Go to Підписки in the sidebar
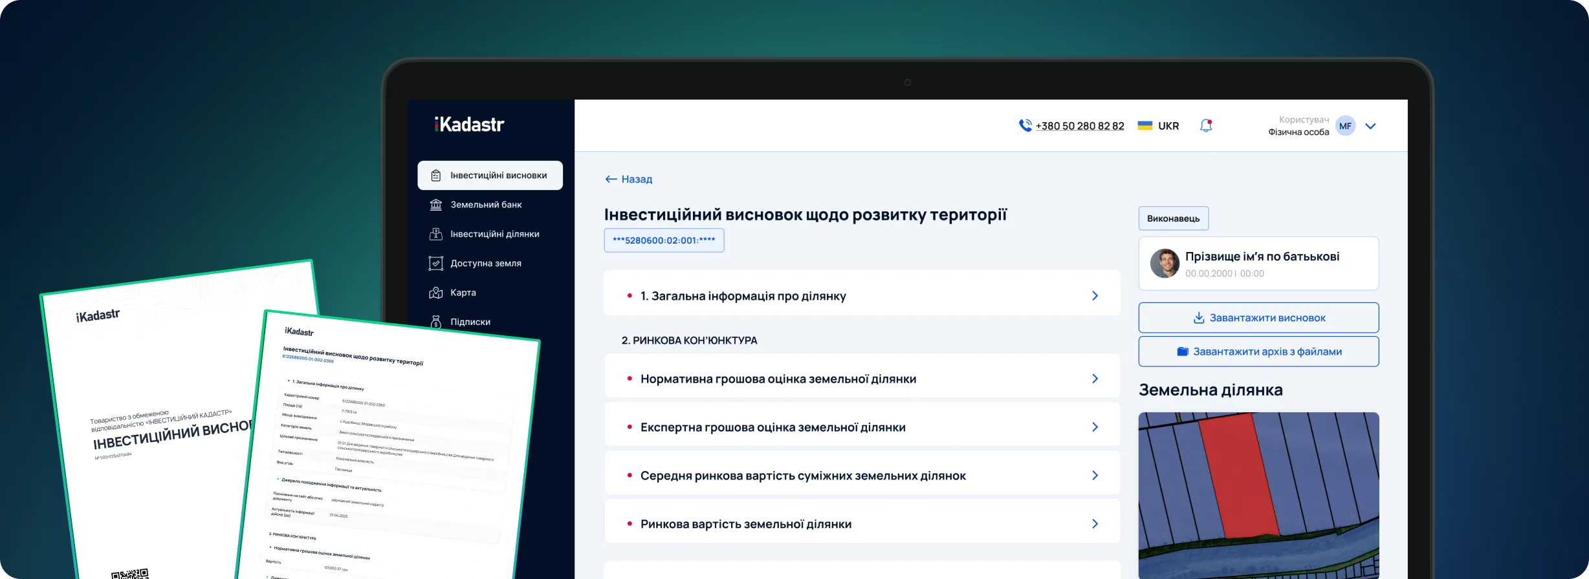The width and height of the screenshot is (1589, 579). 470,322
